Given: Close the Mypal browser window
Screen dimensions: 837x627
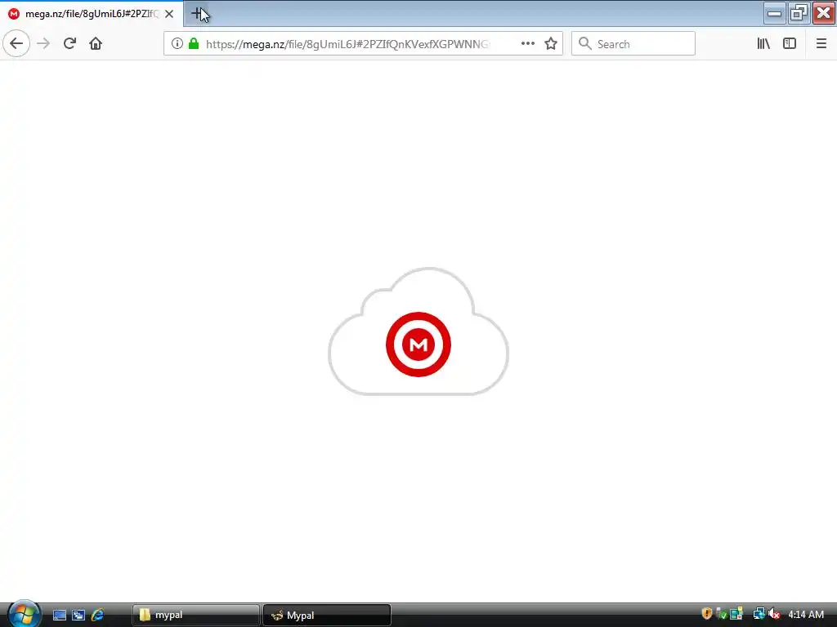Looking at the screenshot, I should [x=824, y=13].
